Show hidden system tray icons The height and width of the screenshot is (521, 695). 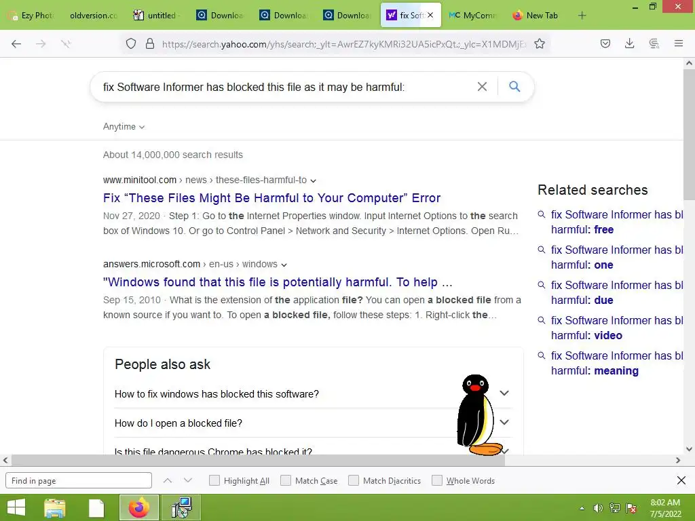(x=582, y=508)
